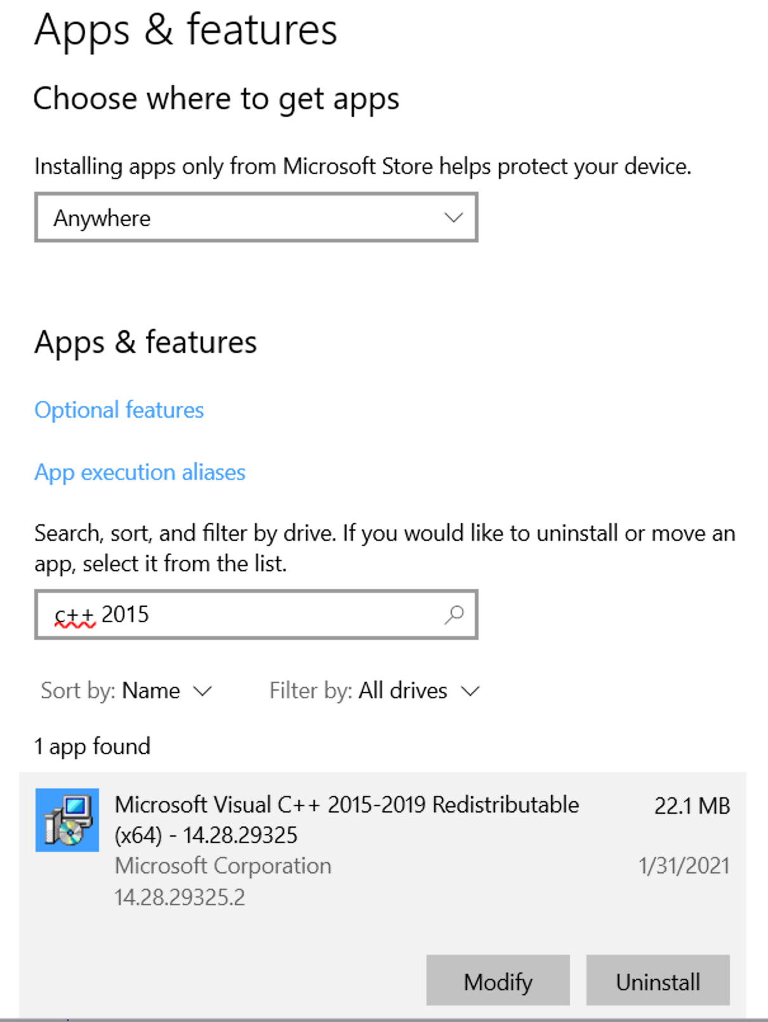Click the 22.1 MB app size
This screenshot has width=768, height=1022.
(692, 806)
